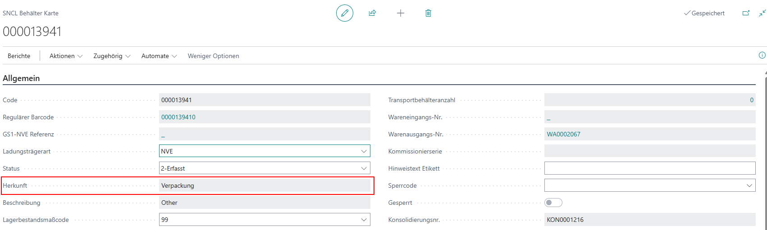Click the pencil edit icon
The height and width of the screenshot is (230, 767).
345,13
